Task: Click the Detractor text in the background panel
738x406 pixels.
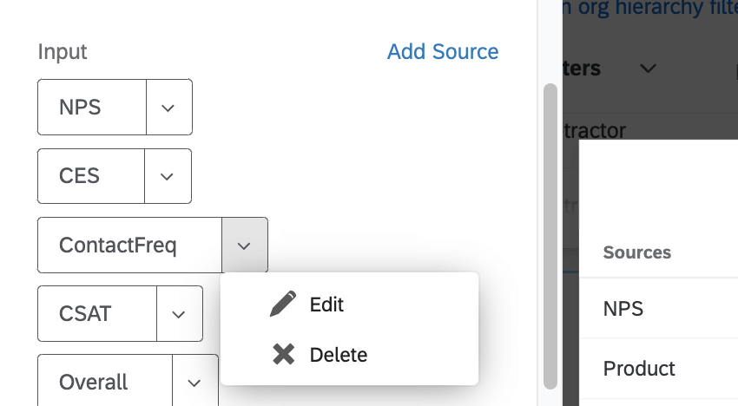Action: click(595, 131)
